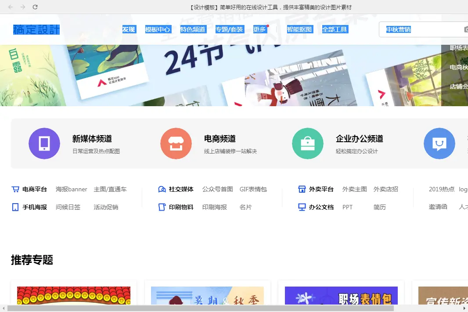
Task: Open the 名片 link
Action: (246, 207)
